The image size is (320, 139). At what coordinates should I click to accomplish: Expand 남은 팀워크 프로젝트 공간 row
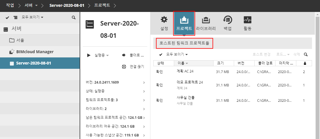[116, 117]
